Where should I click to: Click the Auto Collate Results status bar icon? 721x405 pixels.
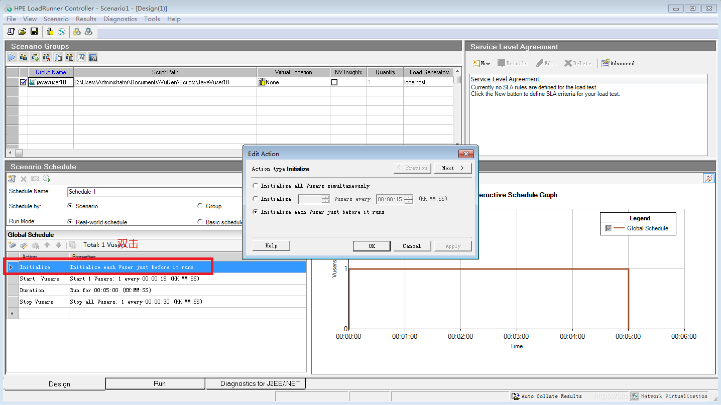click(x=515, y=396)
